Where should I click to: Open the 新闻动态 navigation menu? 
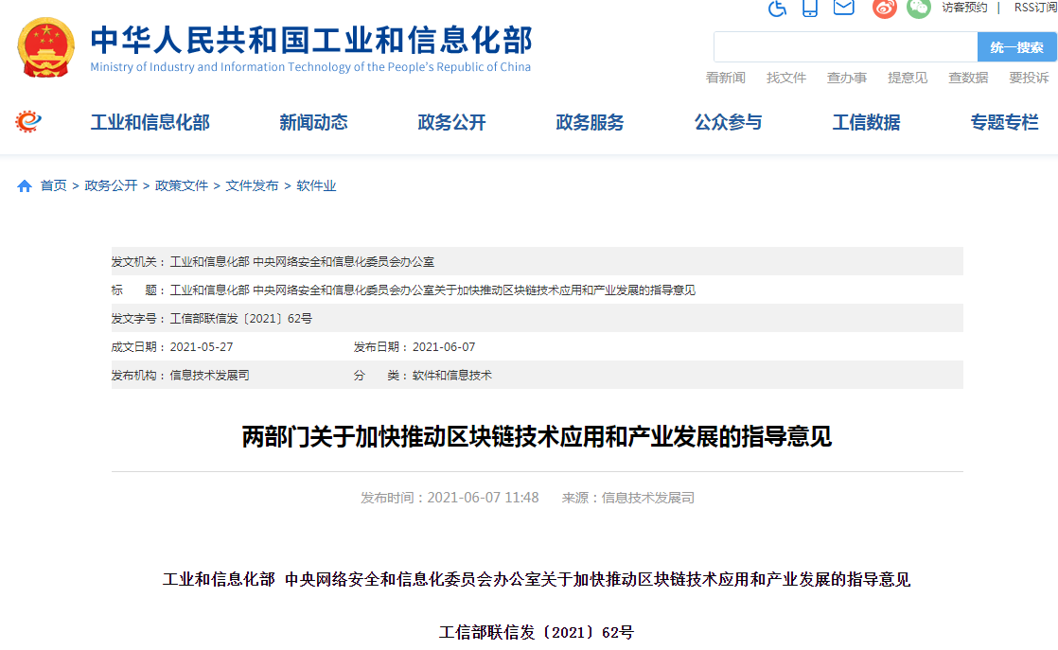tap(313, 122)
